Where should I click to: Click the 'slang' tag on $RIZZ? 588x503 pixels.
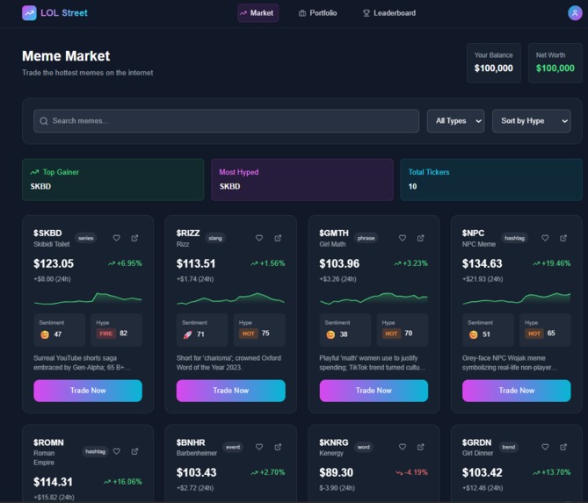click(x=215, y=238)
